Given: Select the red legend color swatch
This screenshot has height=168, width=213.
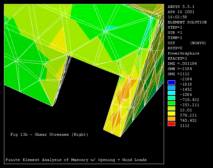Looking at the screenshot, I should click(x=171, y=124).
